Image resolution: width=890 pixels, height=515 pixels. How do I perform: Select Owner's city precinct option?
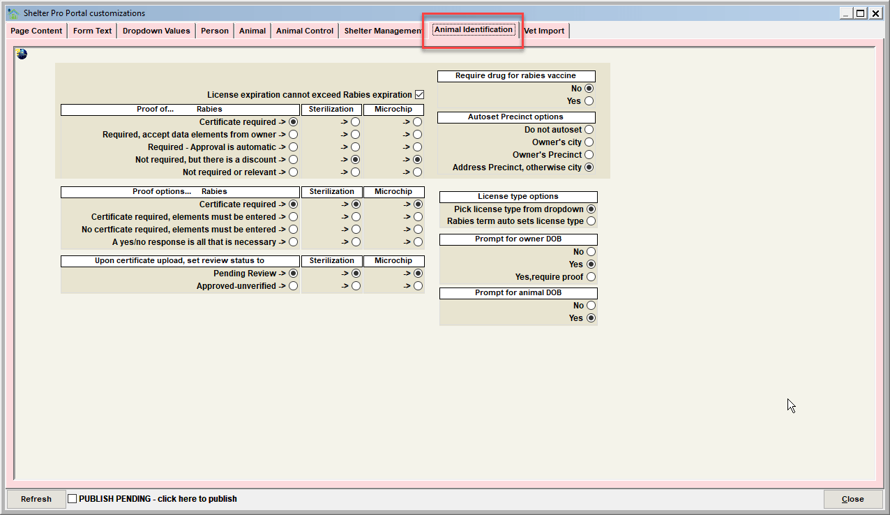coord(589,142)
